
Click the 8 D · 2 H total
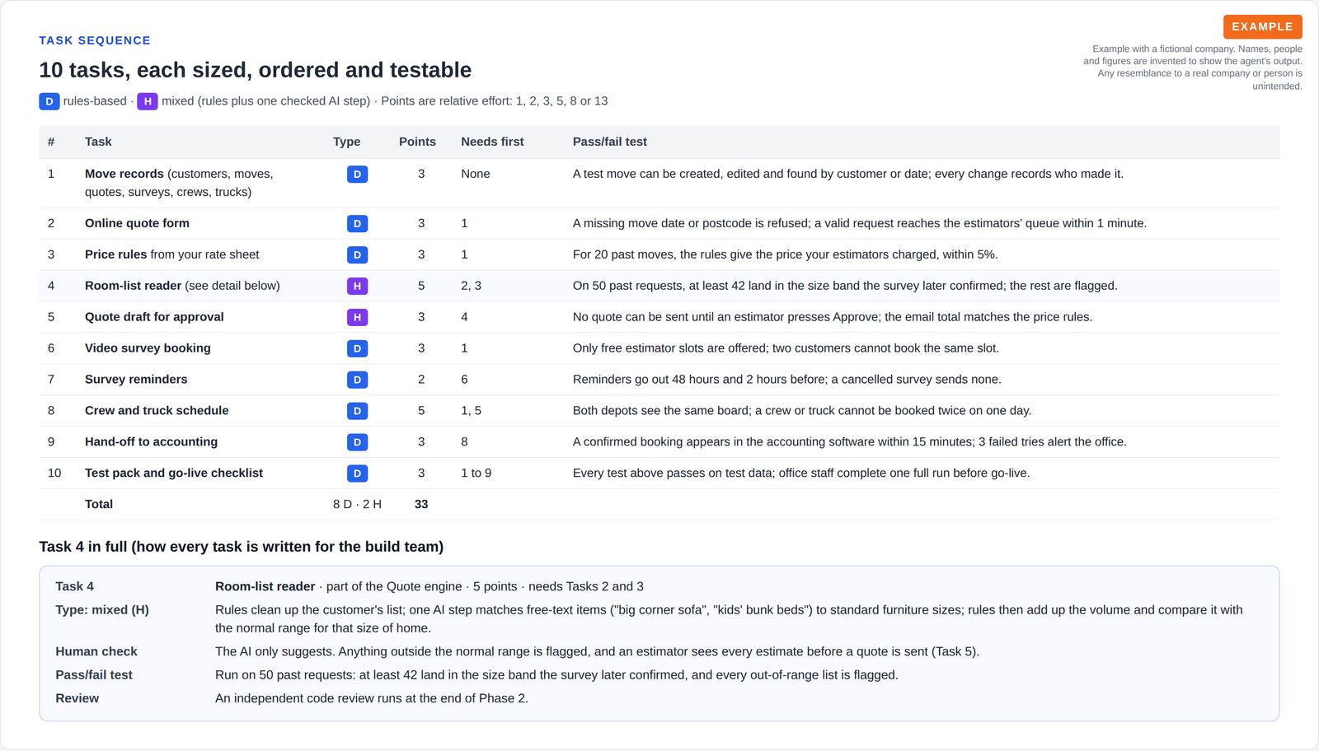[x=357, y=504]
